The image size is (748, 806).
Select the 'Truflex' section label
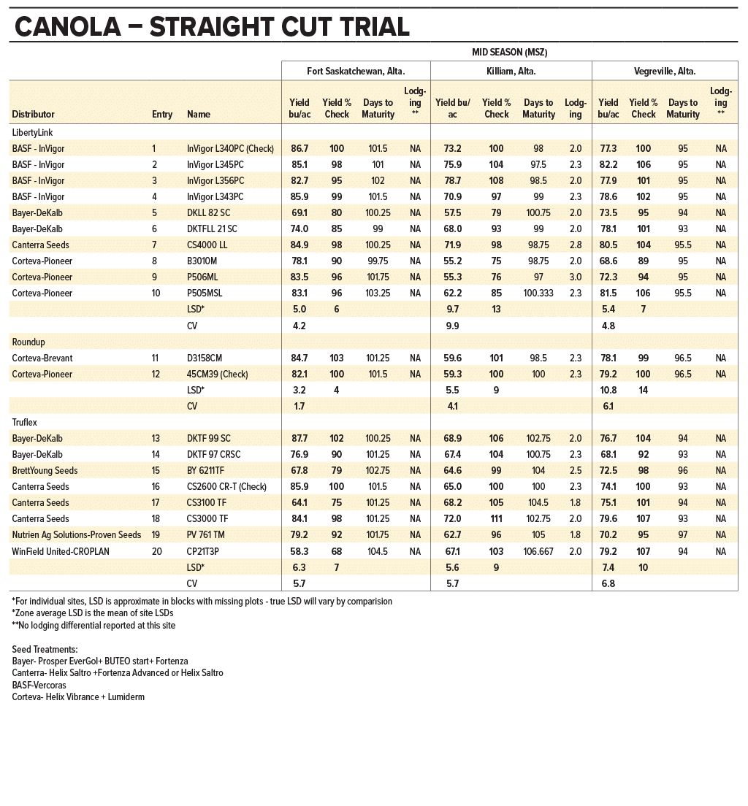pos(25,422)
